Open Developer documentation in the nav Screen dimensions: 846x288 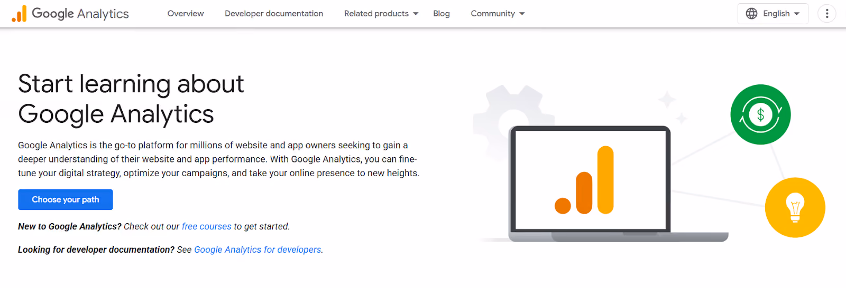pyautogui.click(x=274, y=14)
